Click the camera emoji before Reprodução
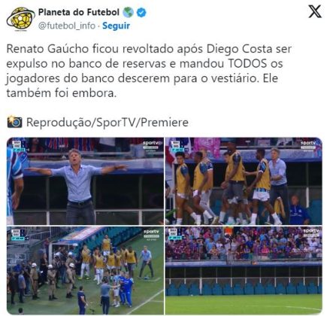 click(14, 122)
